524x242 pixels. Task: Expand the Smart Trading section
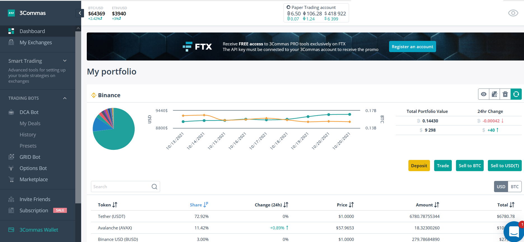38,61
